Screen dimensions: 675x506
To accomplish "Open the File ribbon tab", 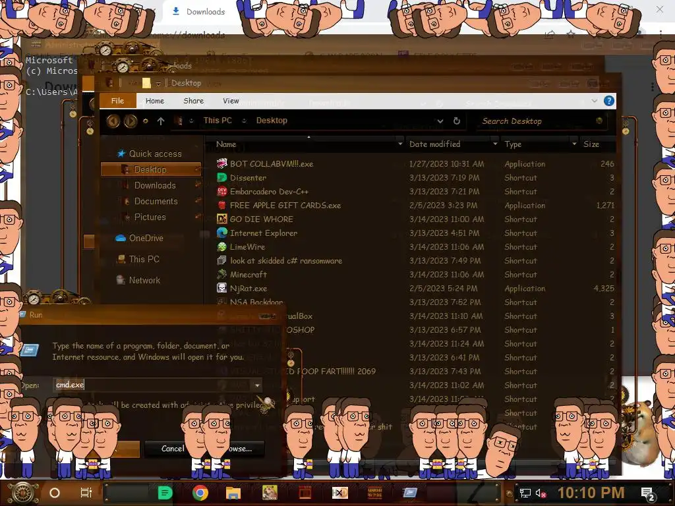I will [x=117, y=101].
